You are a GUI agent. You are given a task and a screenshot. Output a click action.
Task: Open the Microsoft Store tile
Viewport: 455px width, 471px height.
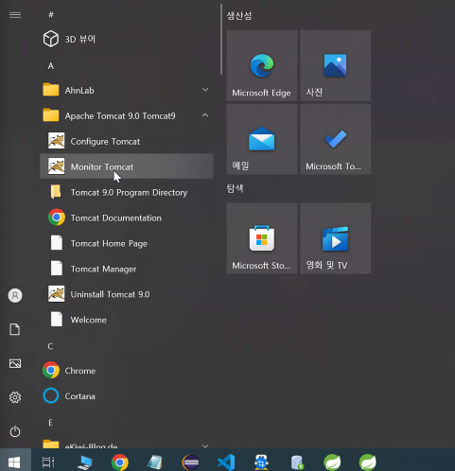pos(262,238)
